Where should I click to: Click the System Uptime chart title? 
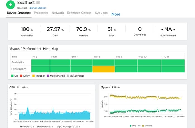click(x=110, y=87)
